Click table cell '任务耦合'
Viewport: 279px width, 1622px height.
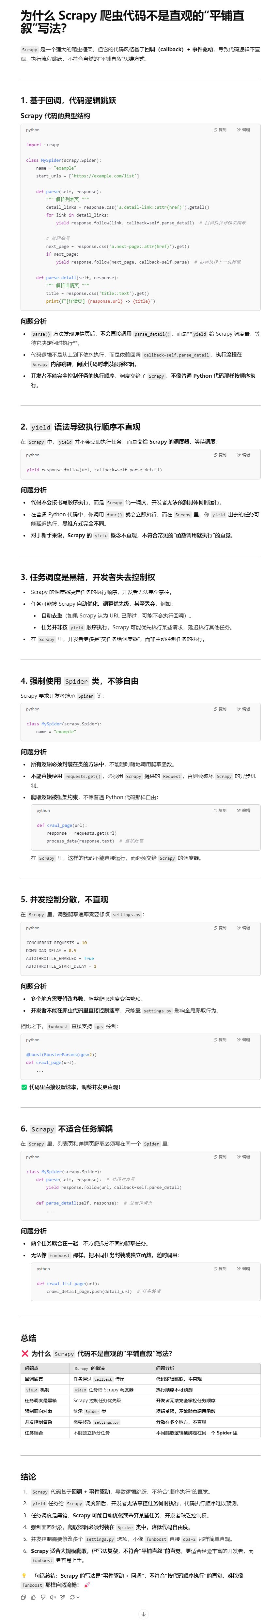[x=33, y=1433]
